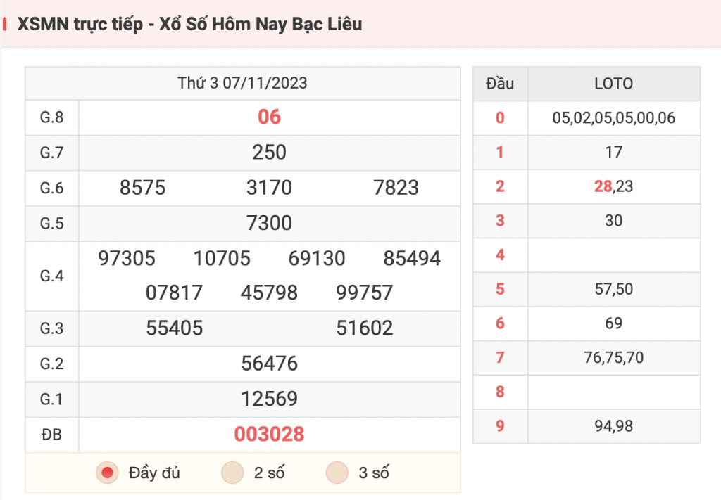The height and width of the screenshot is (500, 721).
Task: Select the Đầy đủ radio button
Action: pyautogui.click(x=108, y=473)
